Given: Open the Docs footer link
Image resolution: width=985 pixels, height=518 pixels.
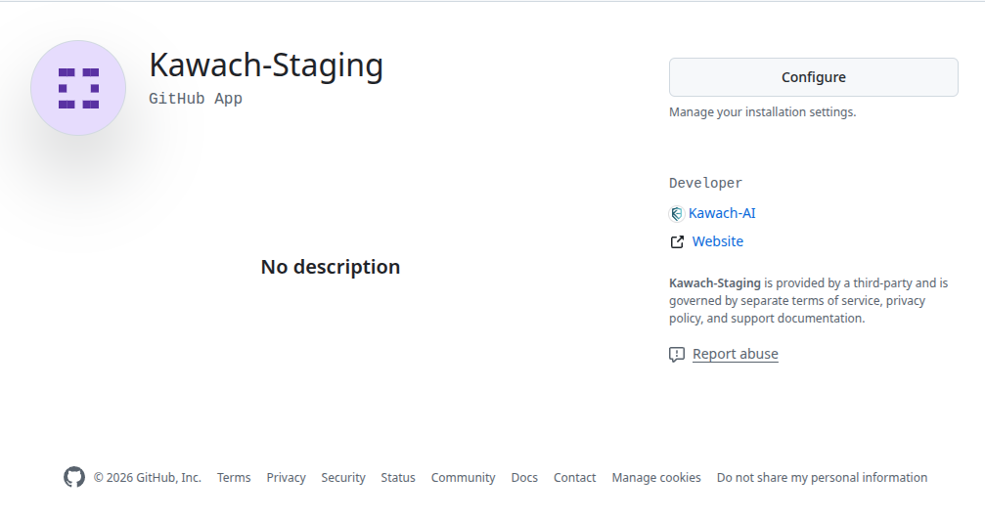Looking at the screenshot, I should [524, 478].
